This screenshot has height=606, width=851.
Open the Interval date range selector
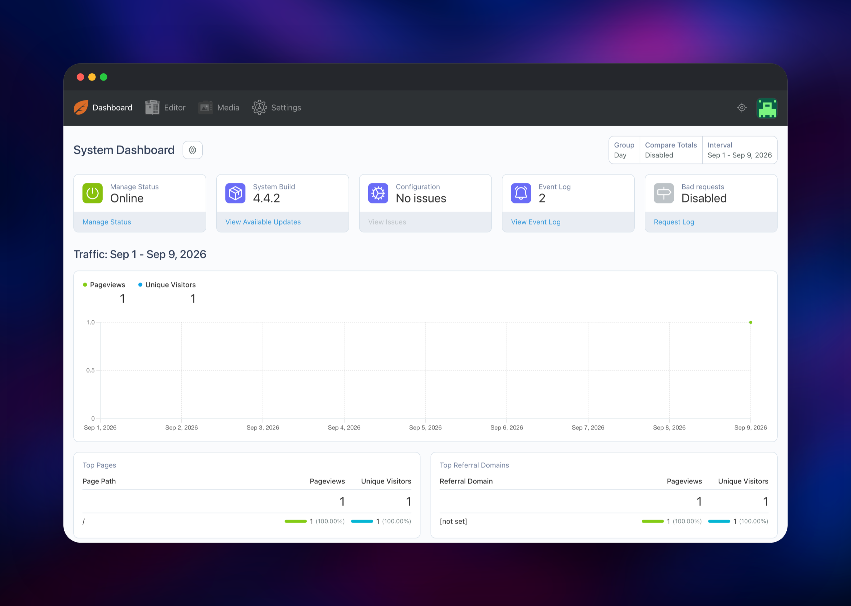(740, 150)
